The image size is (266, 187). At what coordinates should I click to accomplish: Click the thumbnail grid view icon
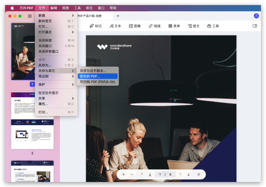pos(30,16)
